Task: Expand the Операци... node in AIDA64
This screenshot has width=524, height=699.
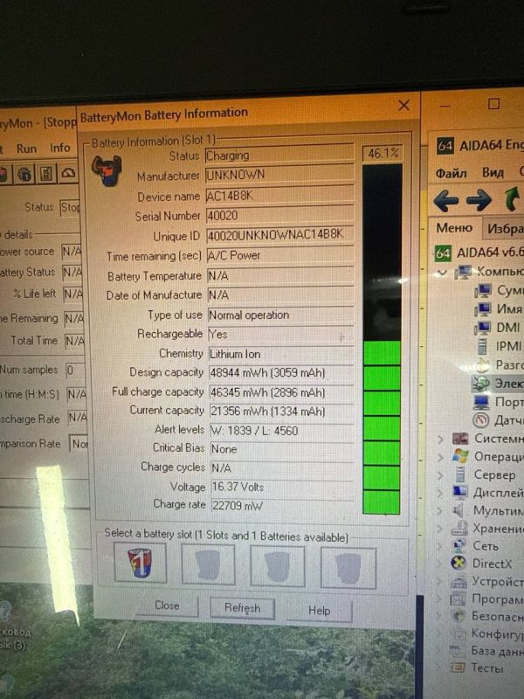Action: (x=441, y=457)
